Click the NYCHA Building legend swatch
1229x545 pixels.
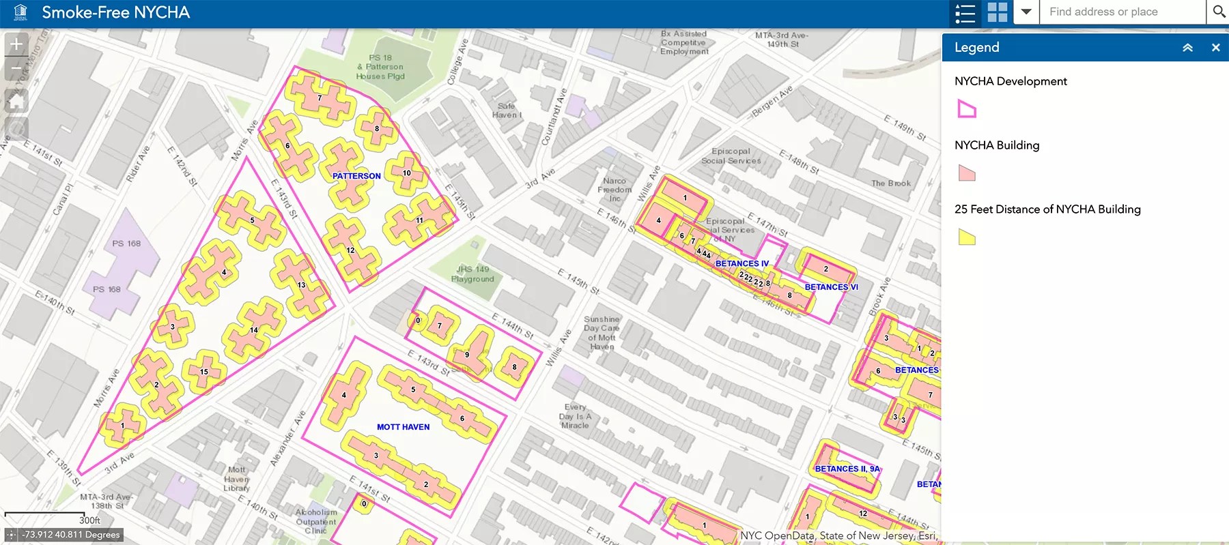pyautogui.click(x=967, y=173)
